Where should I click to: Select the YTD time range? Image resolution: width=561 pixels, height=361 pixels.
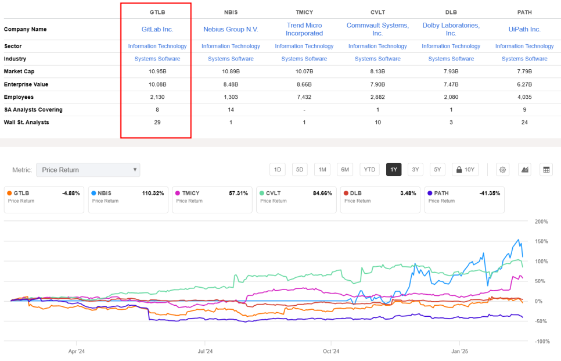(x=369, y=170)
